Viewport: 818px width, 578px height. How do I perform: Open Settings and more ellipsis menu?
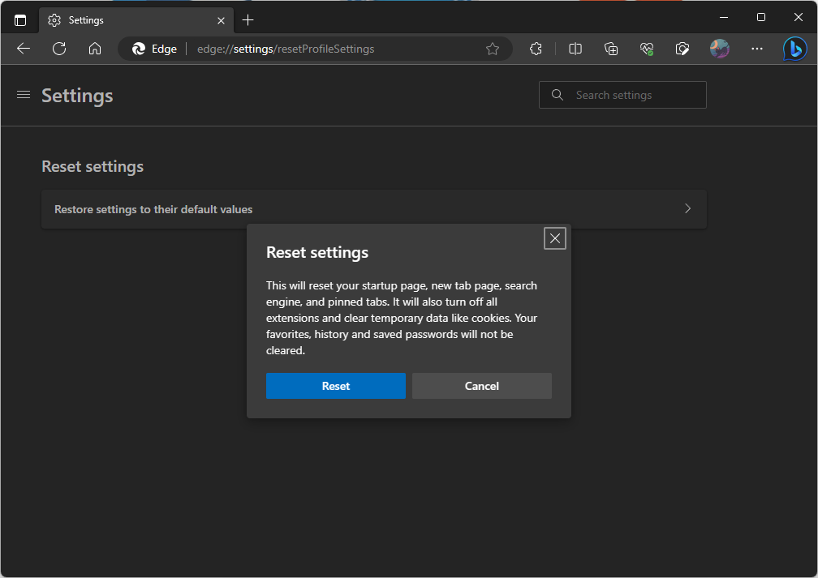point(757,49)
